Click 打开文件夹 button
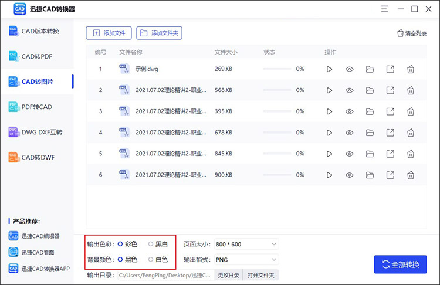The width and height of the screenshot is (440, 285). 260,275
